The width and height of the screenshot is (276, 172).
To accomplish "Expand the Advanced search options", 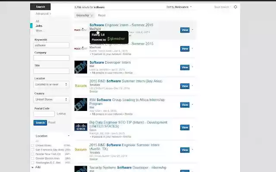I will tap(43, 14).
